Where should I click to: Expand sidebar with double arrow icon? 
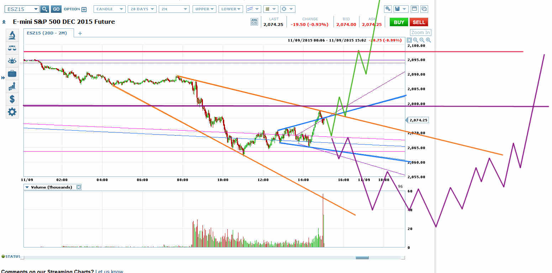[x=4, y=77]
